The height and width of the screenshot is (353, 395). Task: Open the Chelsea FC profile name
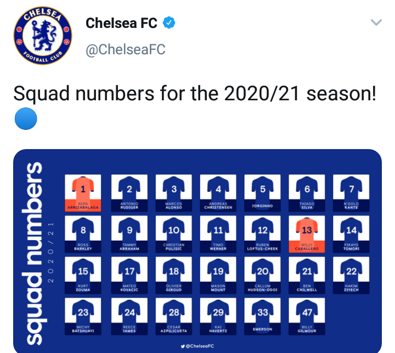[x=121, y=24]
